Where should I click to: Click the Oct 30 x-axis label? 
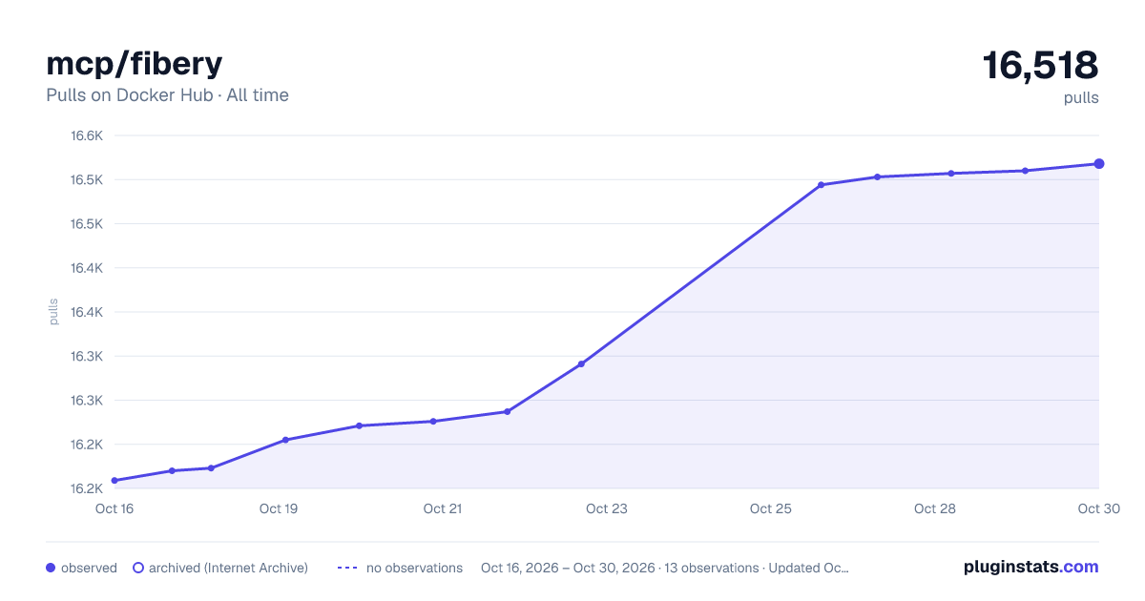[1098, 508]
